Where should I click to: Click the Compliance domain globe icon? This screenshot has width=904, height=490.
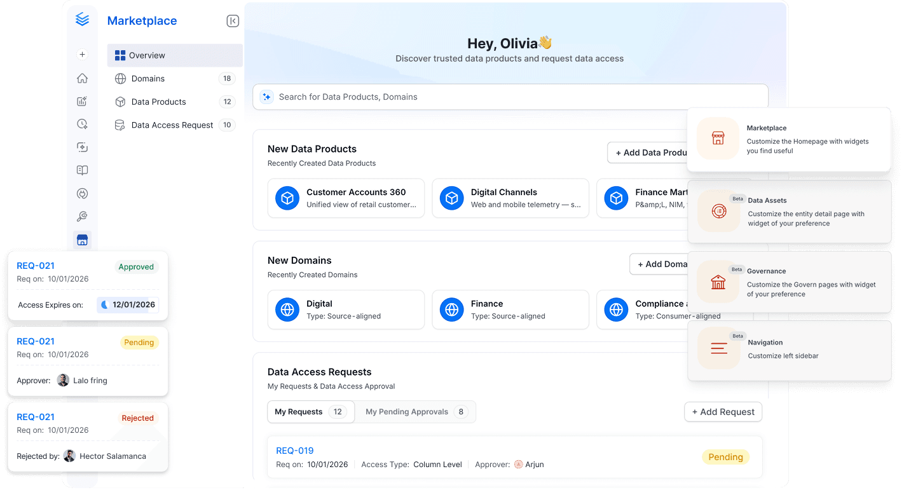click(x=616, y=310)
